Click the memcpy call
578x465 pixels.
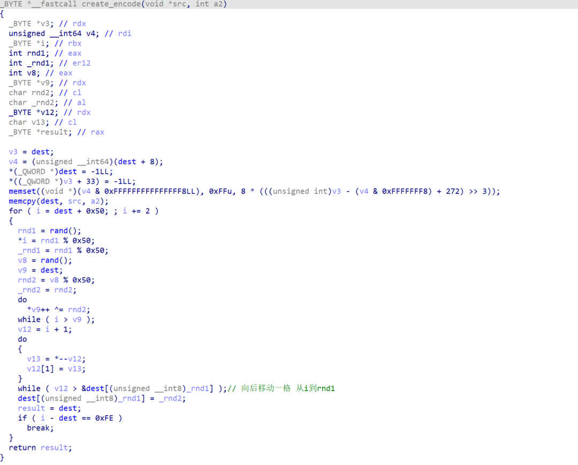(x=59, y=201)
